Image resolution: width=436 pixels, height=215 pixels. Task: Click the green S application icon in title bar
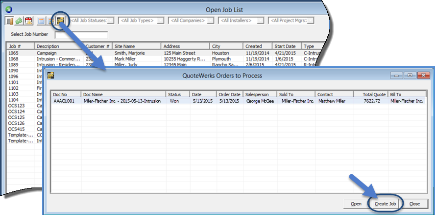[x=9, y=9]
